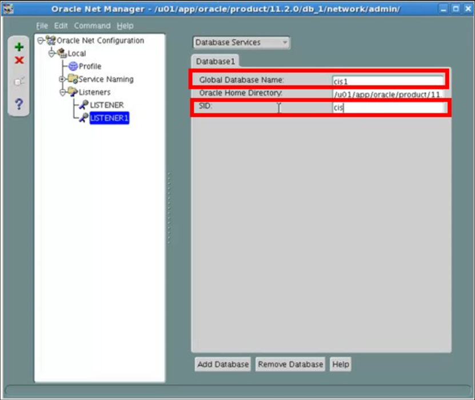This screenshot has height=400, width=475.
Task: Minimize the Oracle Net Manager window
Action: tap(444, 9)
